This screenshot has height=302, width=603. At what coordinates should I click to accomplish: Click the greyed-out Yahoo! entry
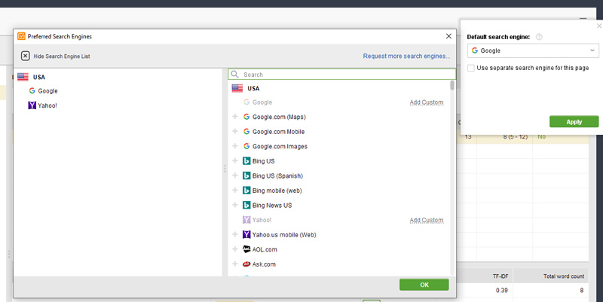(262, 220)
